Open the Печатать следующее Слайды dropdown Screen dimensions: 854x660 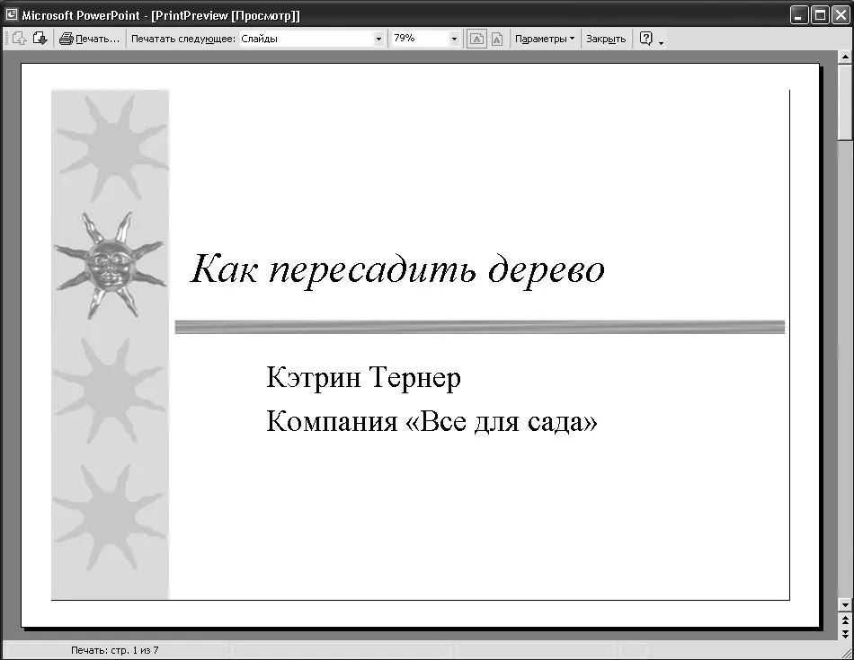(378, 39)
